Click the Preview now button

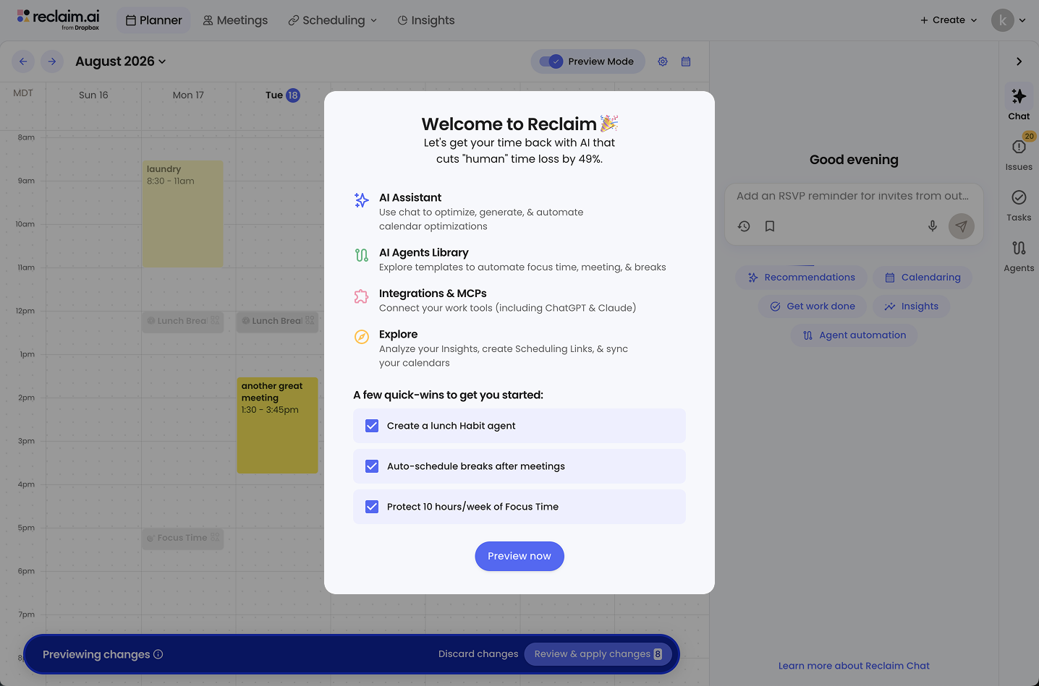pyautogui.click(x=519, y=556)
